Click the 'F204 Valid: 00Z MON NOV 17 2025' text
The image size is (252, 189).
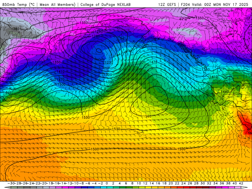215,4
